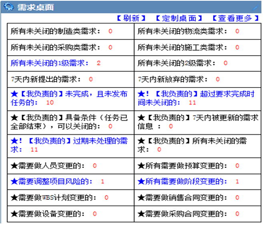
Task: Click 【我负责的】具备条件 可以关闭的 label
Action: click(x=69, y=122)
